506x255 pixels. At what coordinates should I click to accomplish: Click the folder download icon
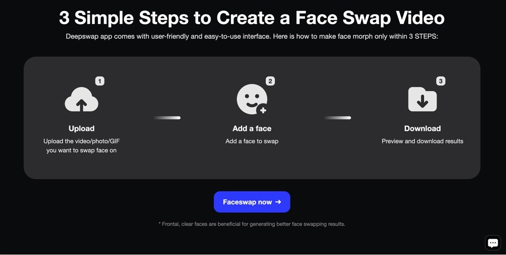coord(422,99)
